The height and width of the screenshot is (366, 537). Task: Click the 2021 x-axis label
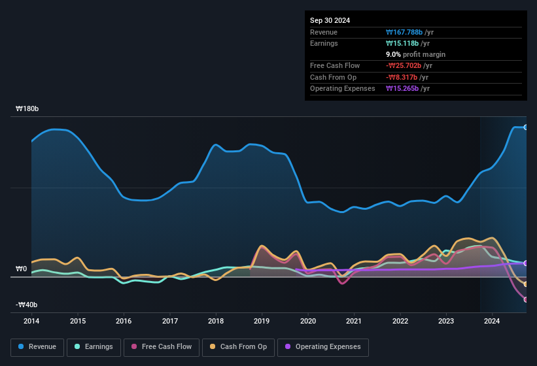(x=354, y=321)
